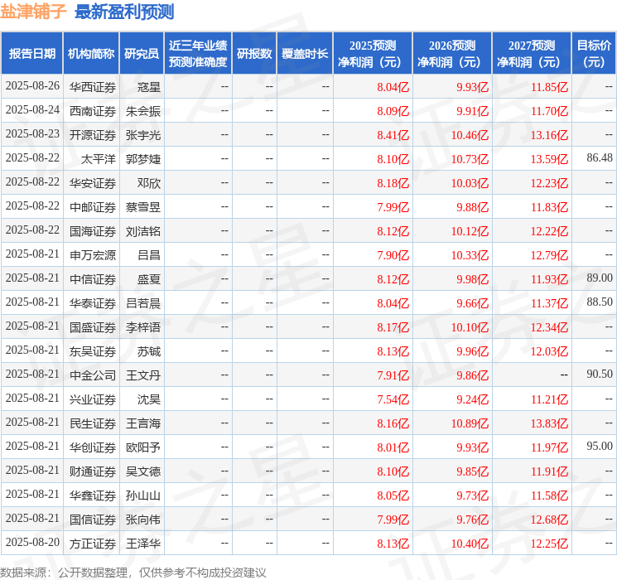Viewport: 617px width, 580px height.
Task: Select the 报告日期 column header
Action: pyautogui.click(x=31, y=53)
